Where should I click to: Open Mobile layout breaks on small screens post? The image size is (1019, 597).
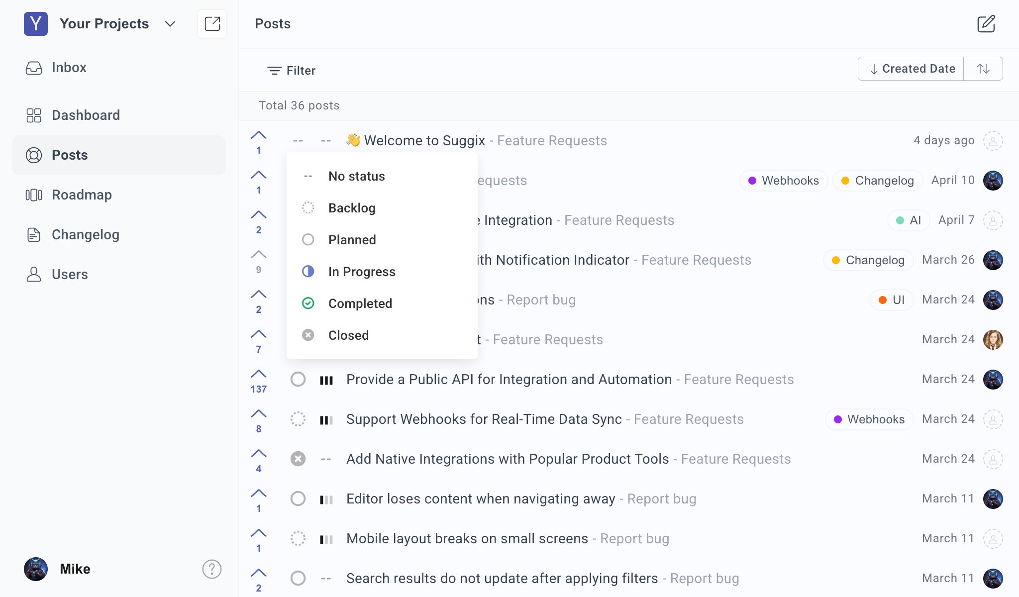(467, 539)
